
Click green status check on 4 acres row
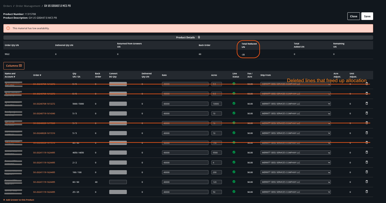coord(234,162)
